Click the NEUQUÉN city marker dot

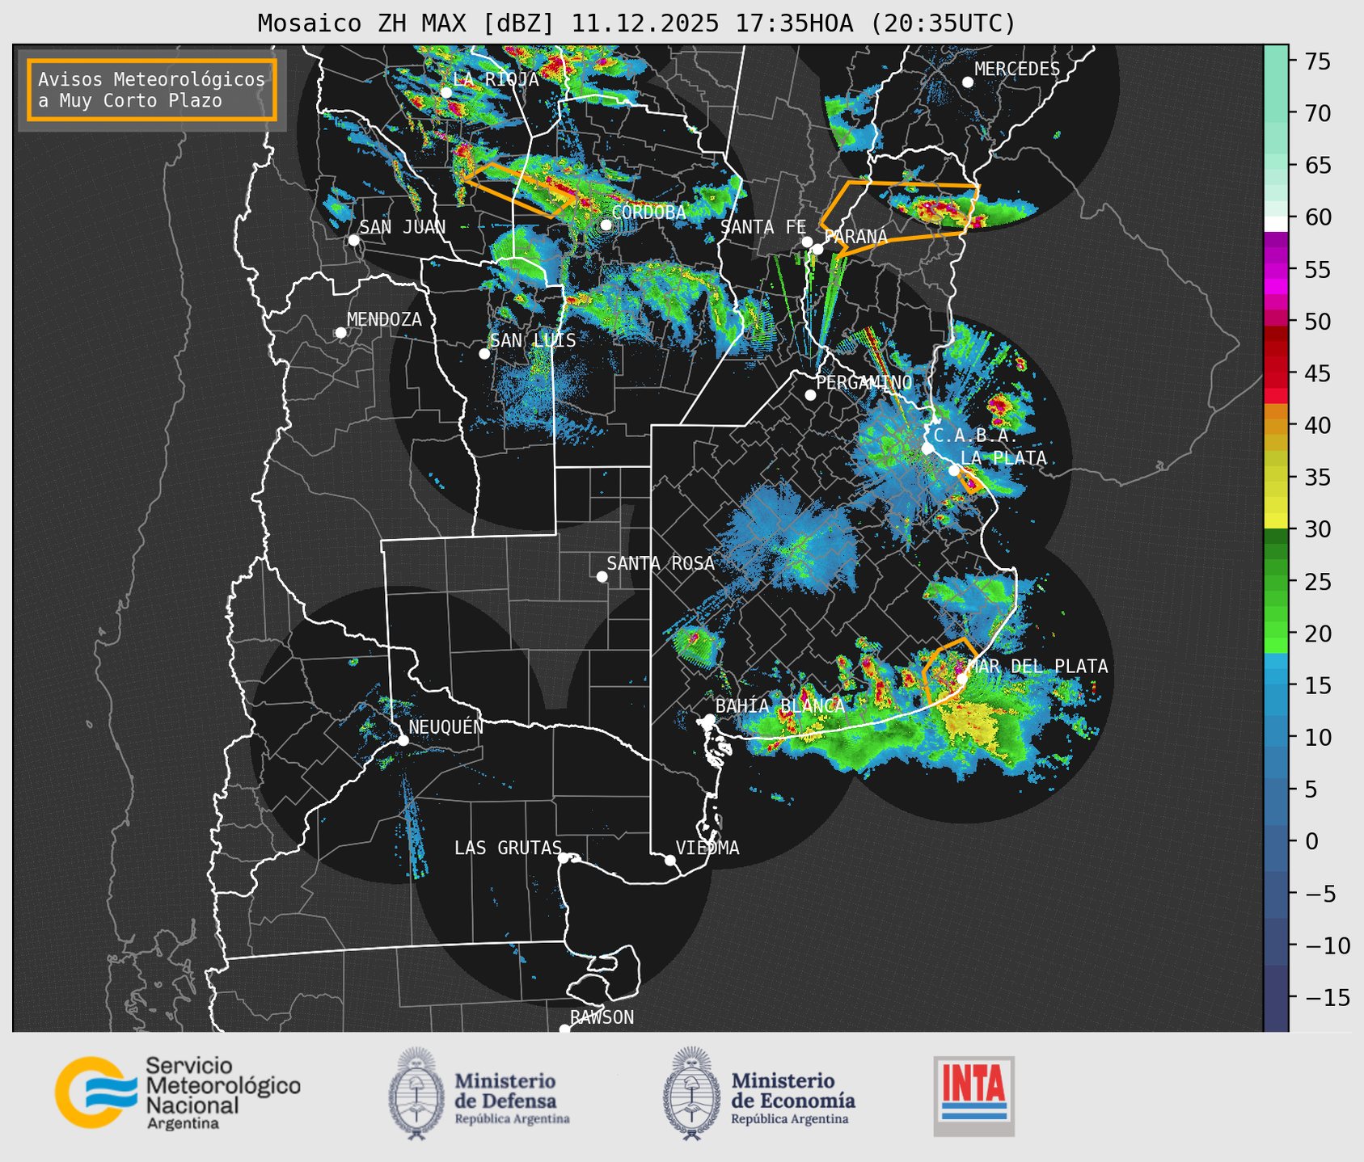[x=403, y=740]
